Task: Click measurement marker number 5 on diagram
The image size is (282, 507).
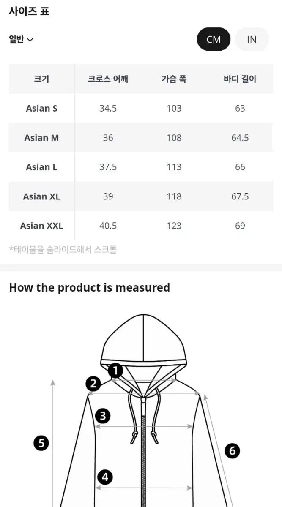Action: pyautogui.click(x=41, y=443)
